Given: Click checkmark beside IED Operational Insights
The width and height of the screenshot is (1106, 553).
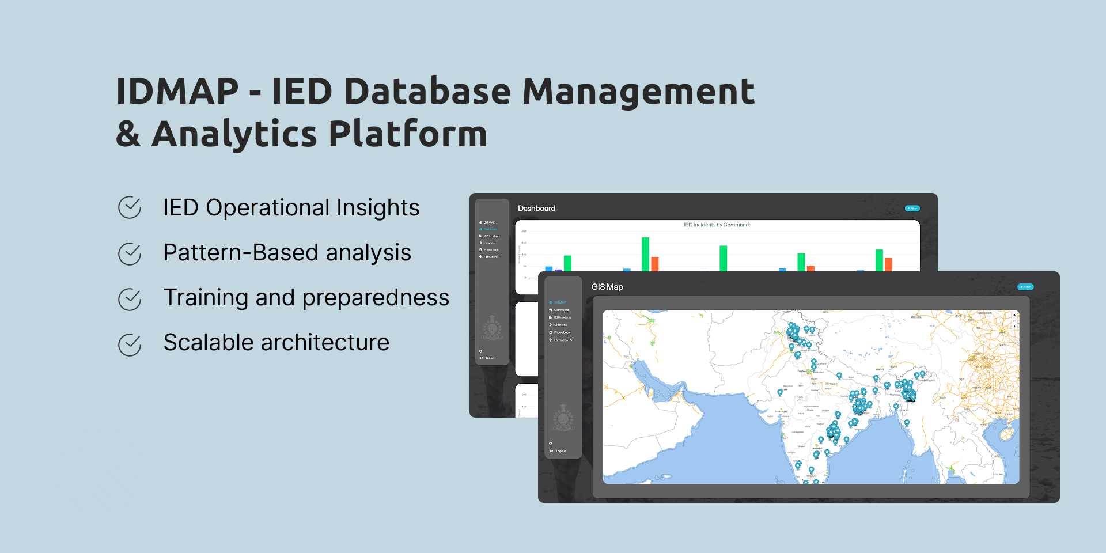Looking at the screenshot, I should pos(130,208).
